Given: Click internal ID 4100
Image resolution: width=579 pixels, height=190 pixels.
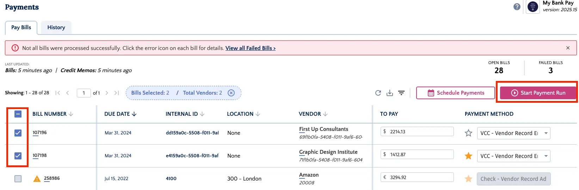Looking at the screenshot, I should click(x=171, y=178).
